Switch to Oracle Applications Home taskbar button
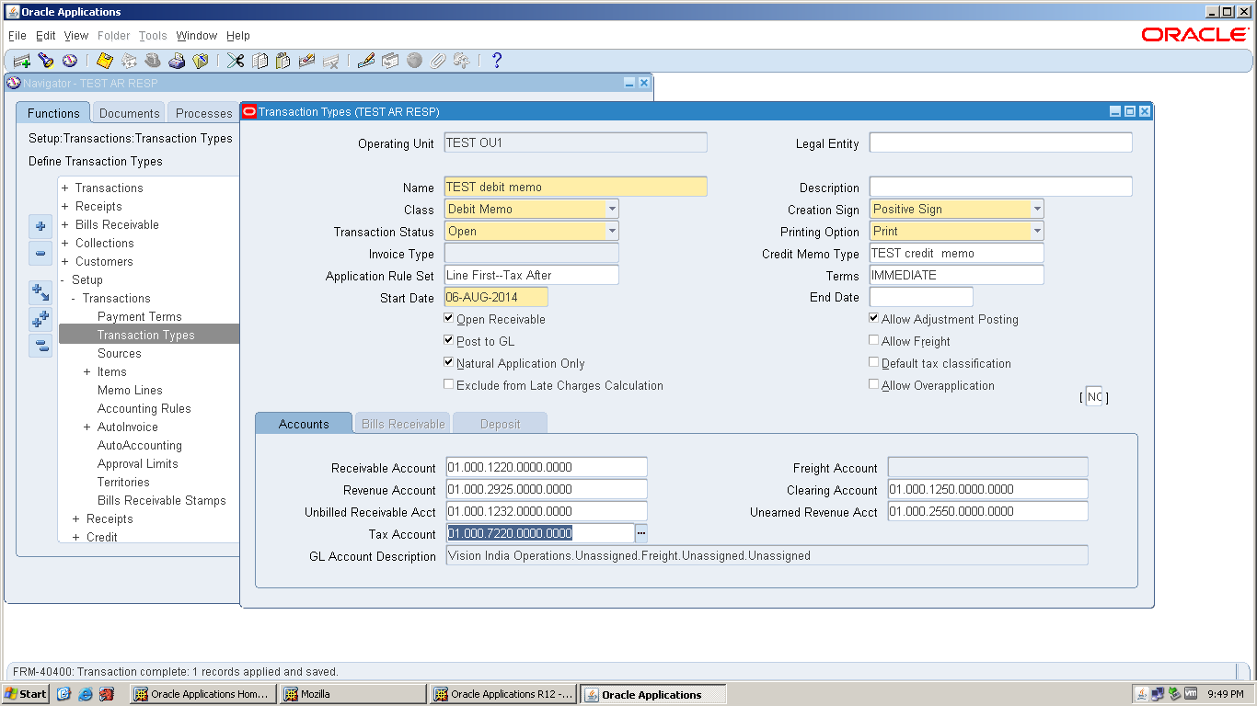Image resolution: width=1257 pixels, height=706 pixels. pos(202,694)
